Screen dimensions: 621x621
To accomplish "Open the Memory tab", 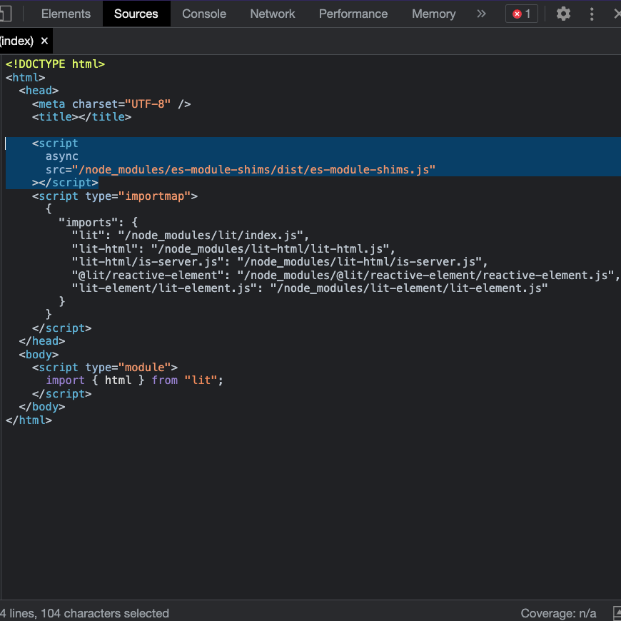I will tap(434, 14).
